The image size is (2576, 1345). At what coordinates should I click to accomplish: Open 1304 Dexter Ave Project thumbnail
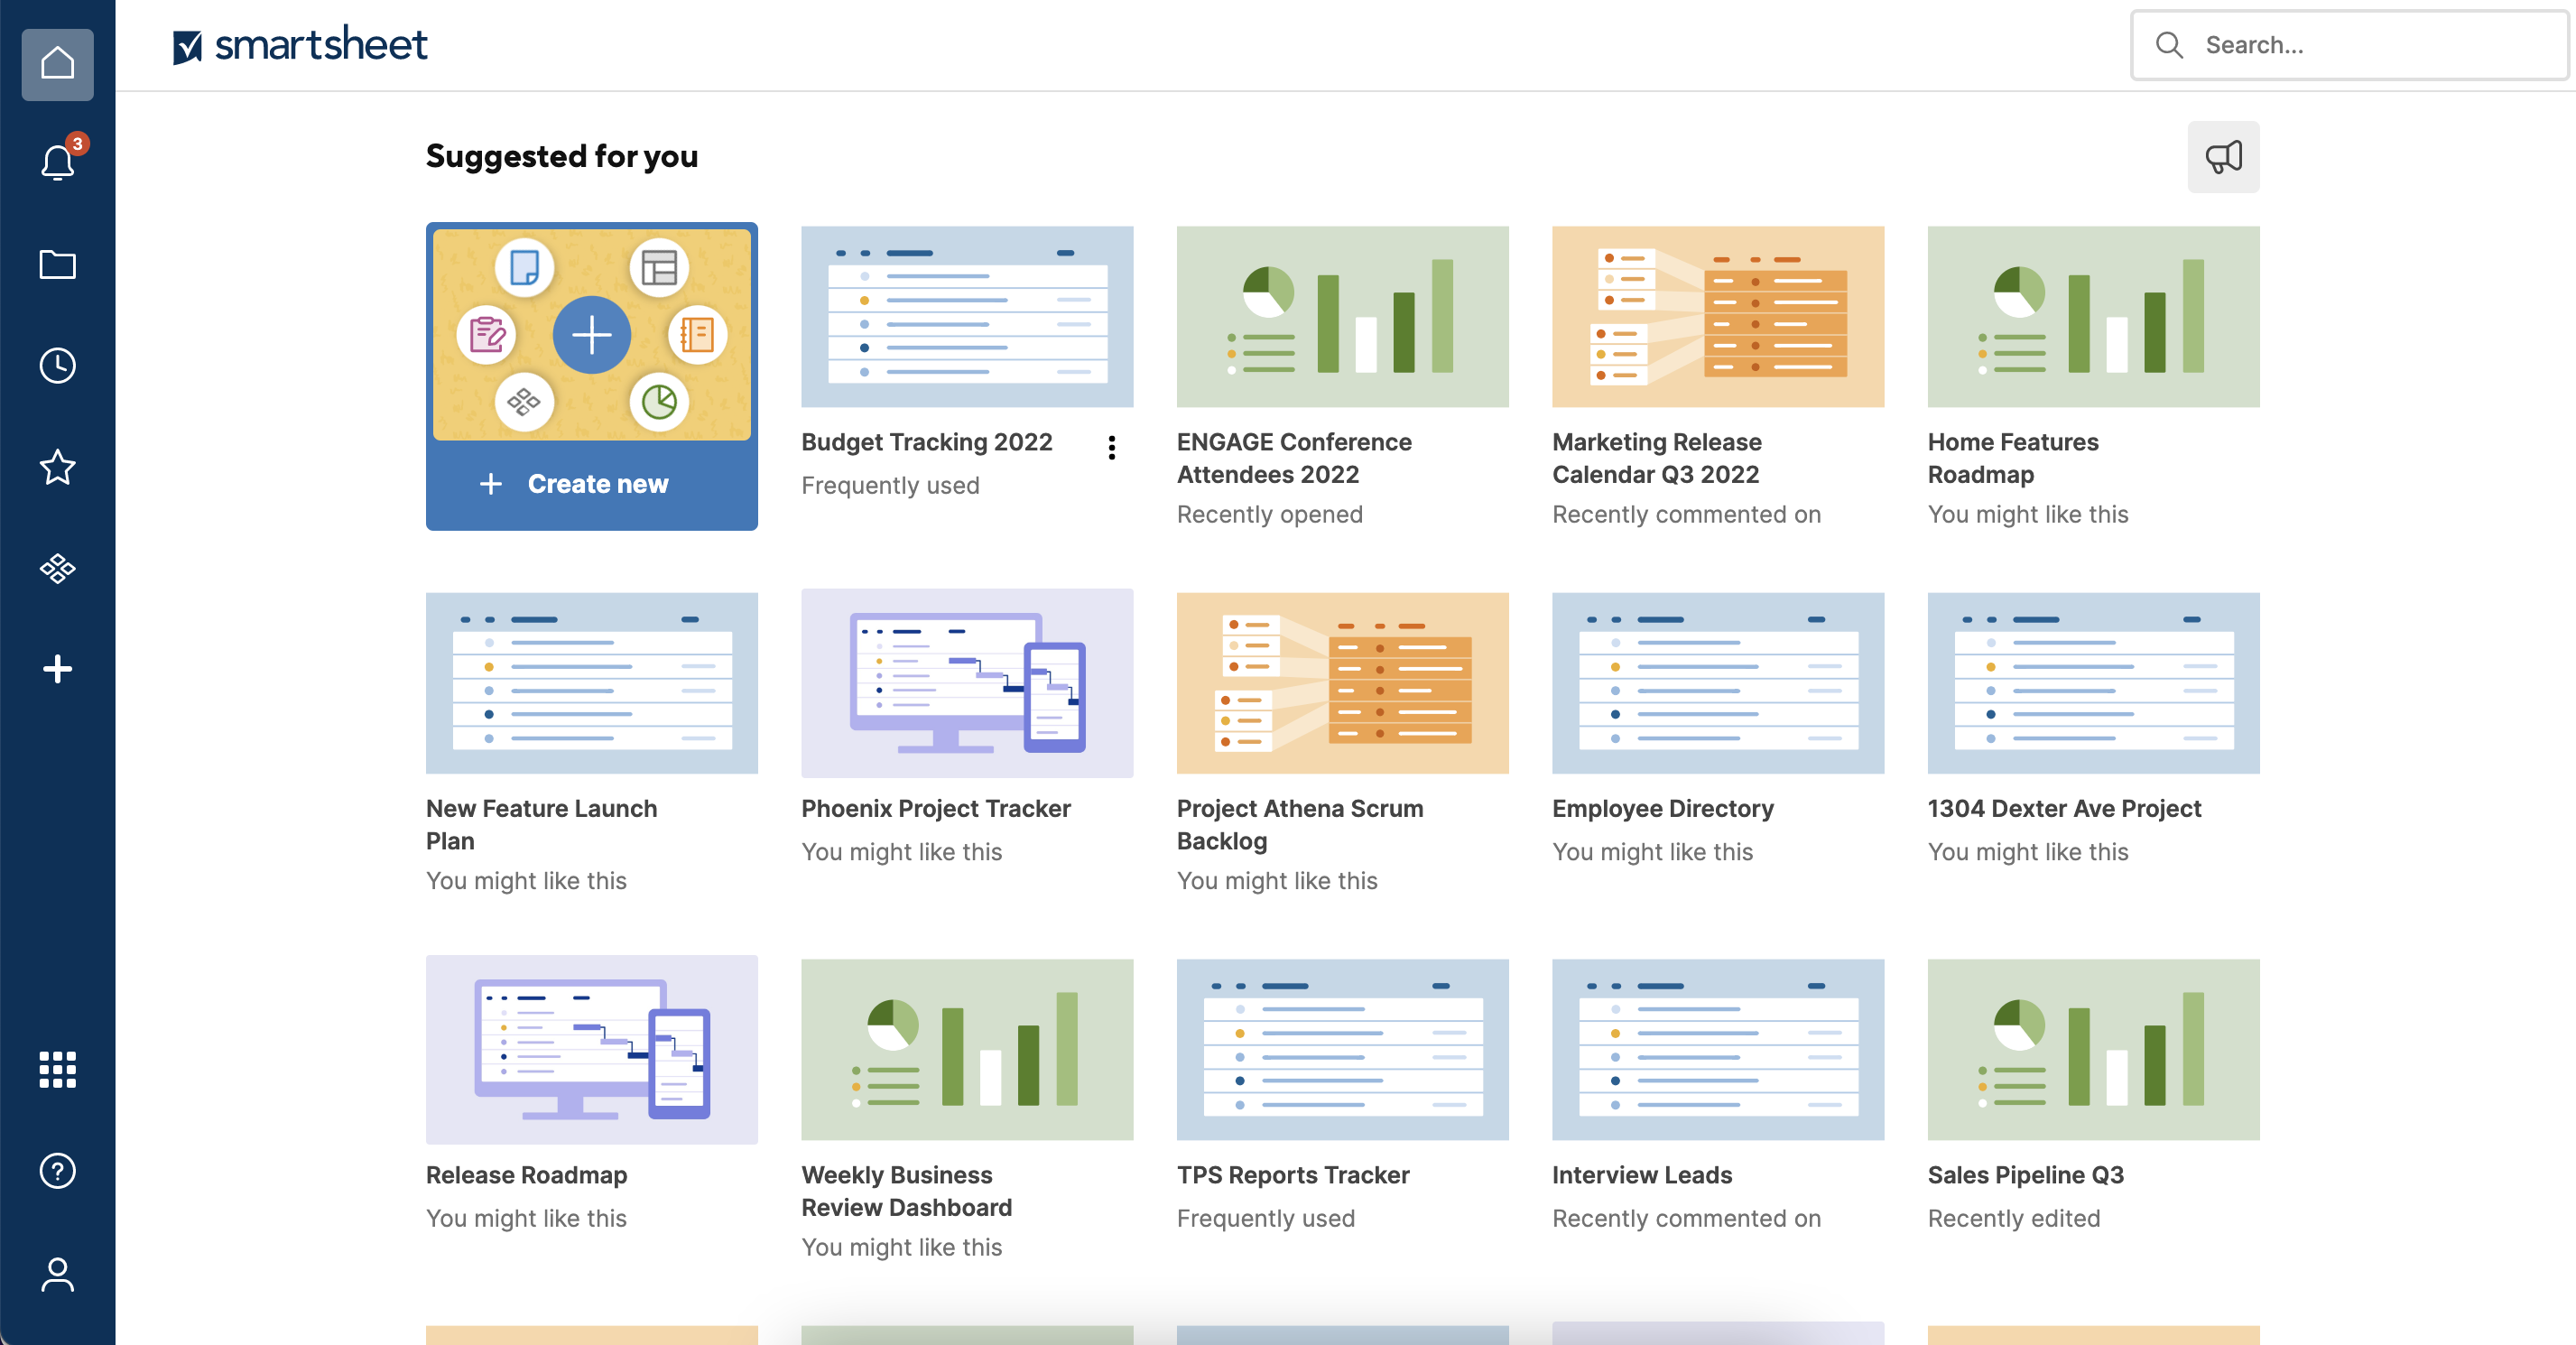pyautogui.click(x=2093, y=683)
